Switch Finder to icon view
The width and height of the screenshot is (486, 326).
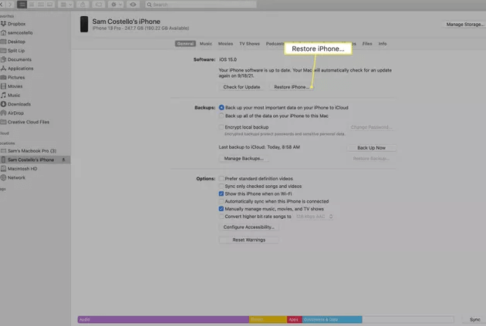[x=22, y=5]
